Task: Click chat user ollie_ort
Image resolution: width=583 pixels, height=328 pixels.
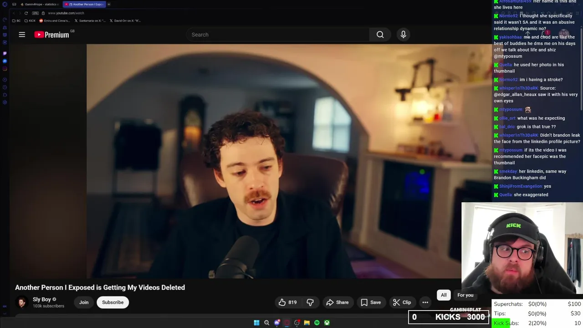Action: tap(507, 118)
